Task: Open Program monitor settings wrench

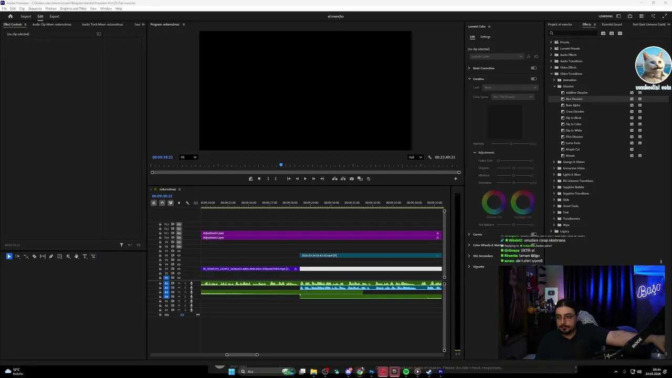Action: [x=429, y=157]
